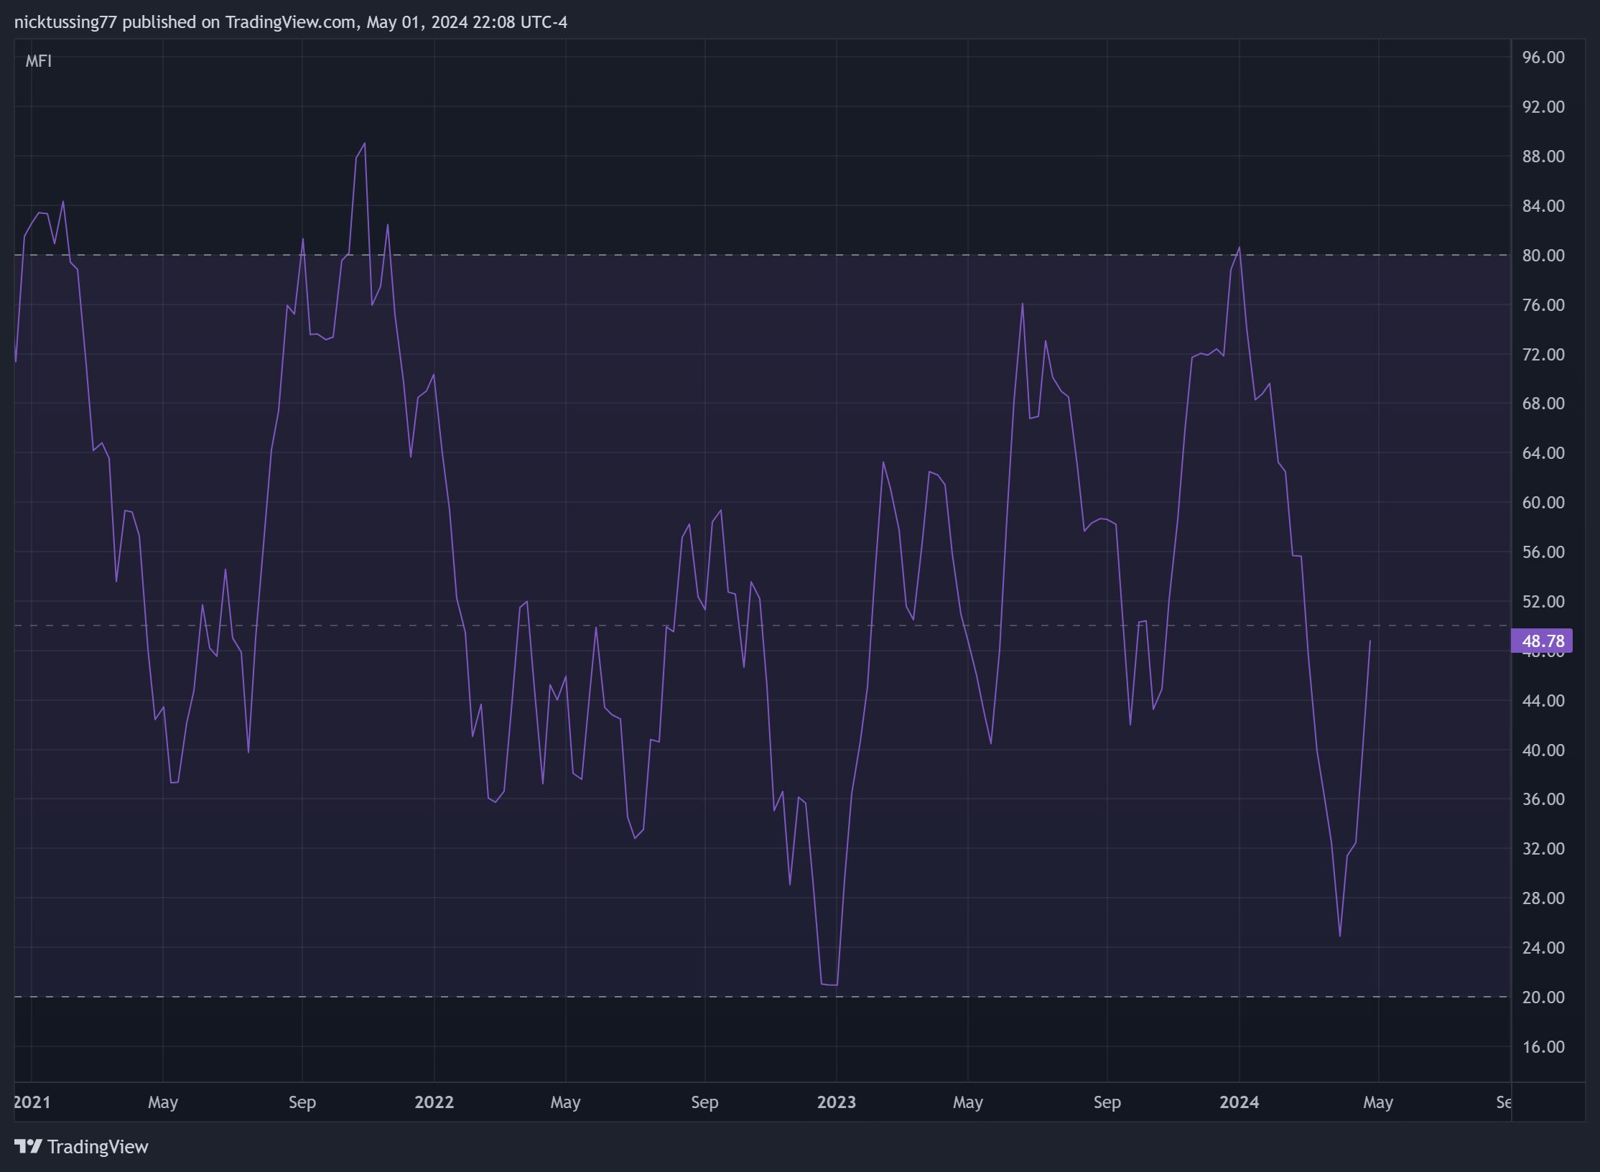The image size is (1600, 1172).
Task: Click the May label after 2024
Action: (1378, 1102)
